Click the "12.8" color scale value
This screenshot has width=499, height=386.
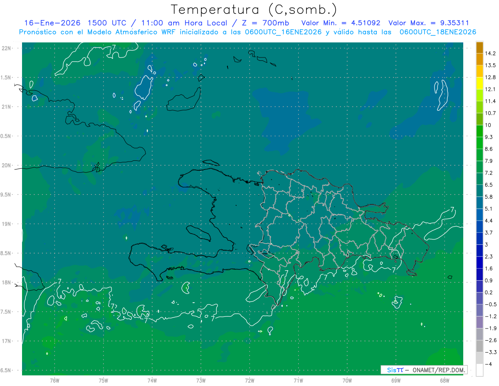(491, 77)
